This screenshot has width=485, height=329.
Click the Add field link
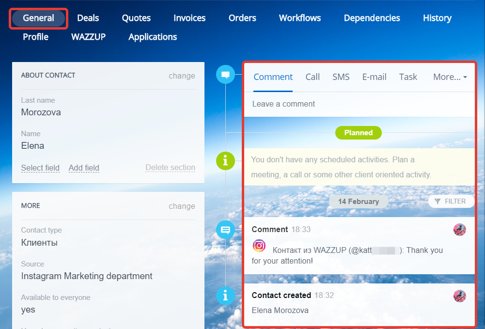[84, 168]
